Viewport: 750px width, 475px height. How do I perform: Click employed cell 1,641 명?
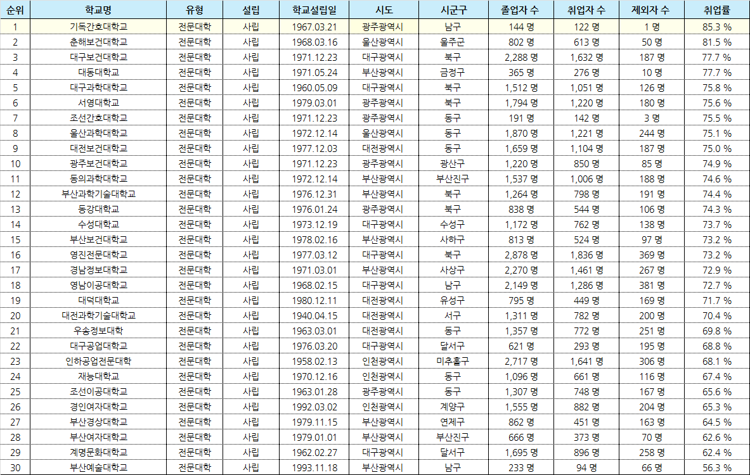pyautogui.click(x=586, y=362)
